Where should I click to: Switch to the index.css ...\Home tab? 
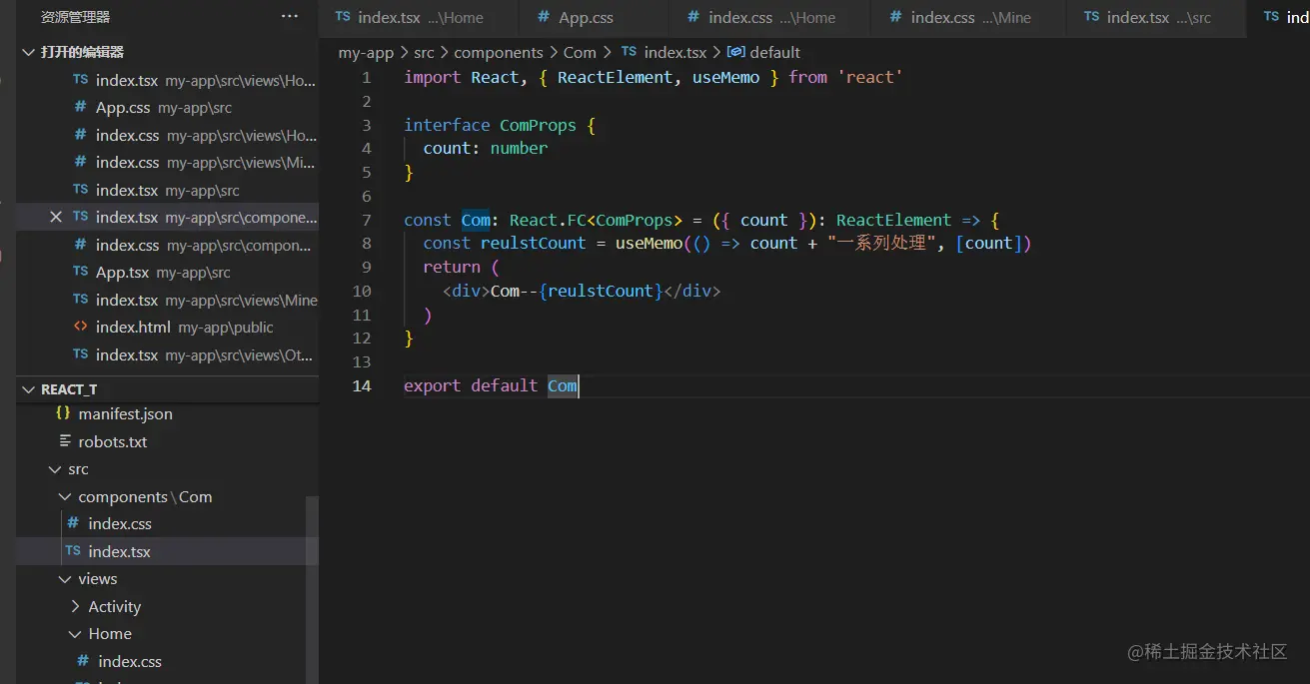coord(769,17)
